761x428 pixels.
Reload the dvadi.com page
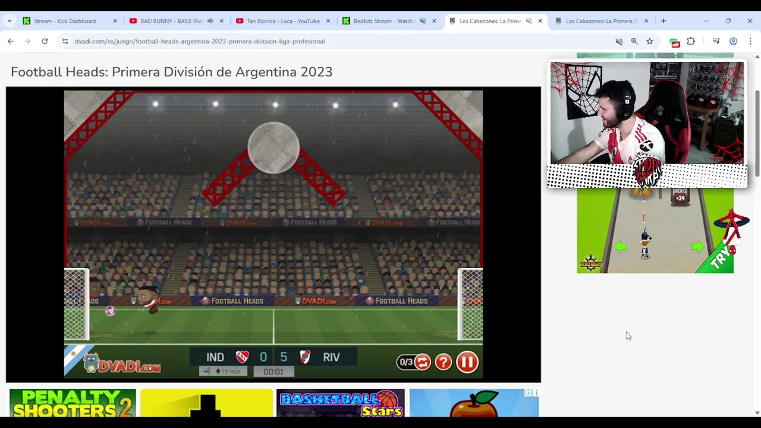(45, 41)
